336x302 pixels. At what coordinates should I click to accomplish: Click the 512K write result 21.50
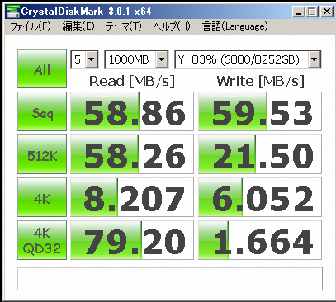tap(260, 154)
